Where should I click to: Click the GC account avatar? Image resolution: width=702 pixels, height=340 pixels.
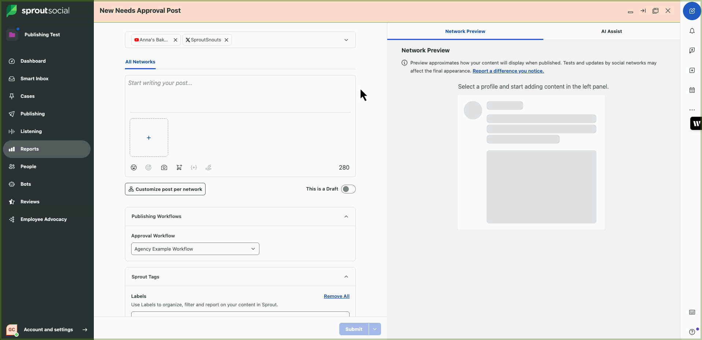[12, 330]
